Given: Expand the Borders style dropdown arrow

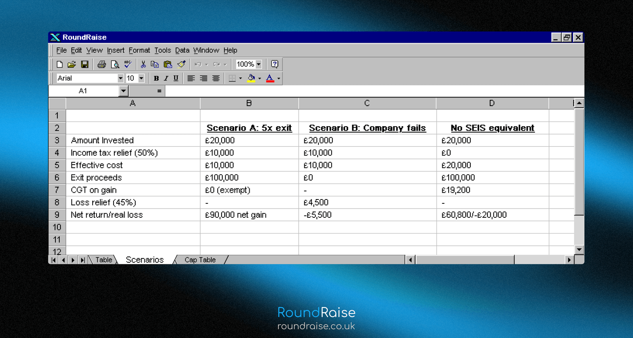Looking at the screenshot, I should (241, 78).
